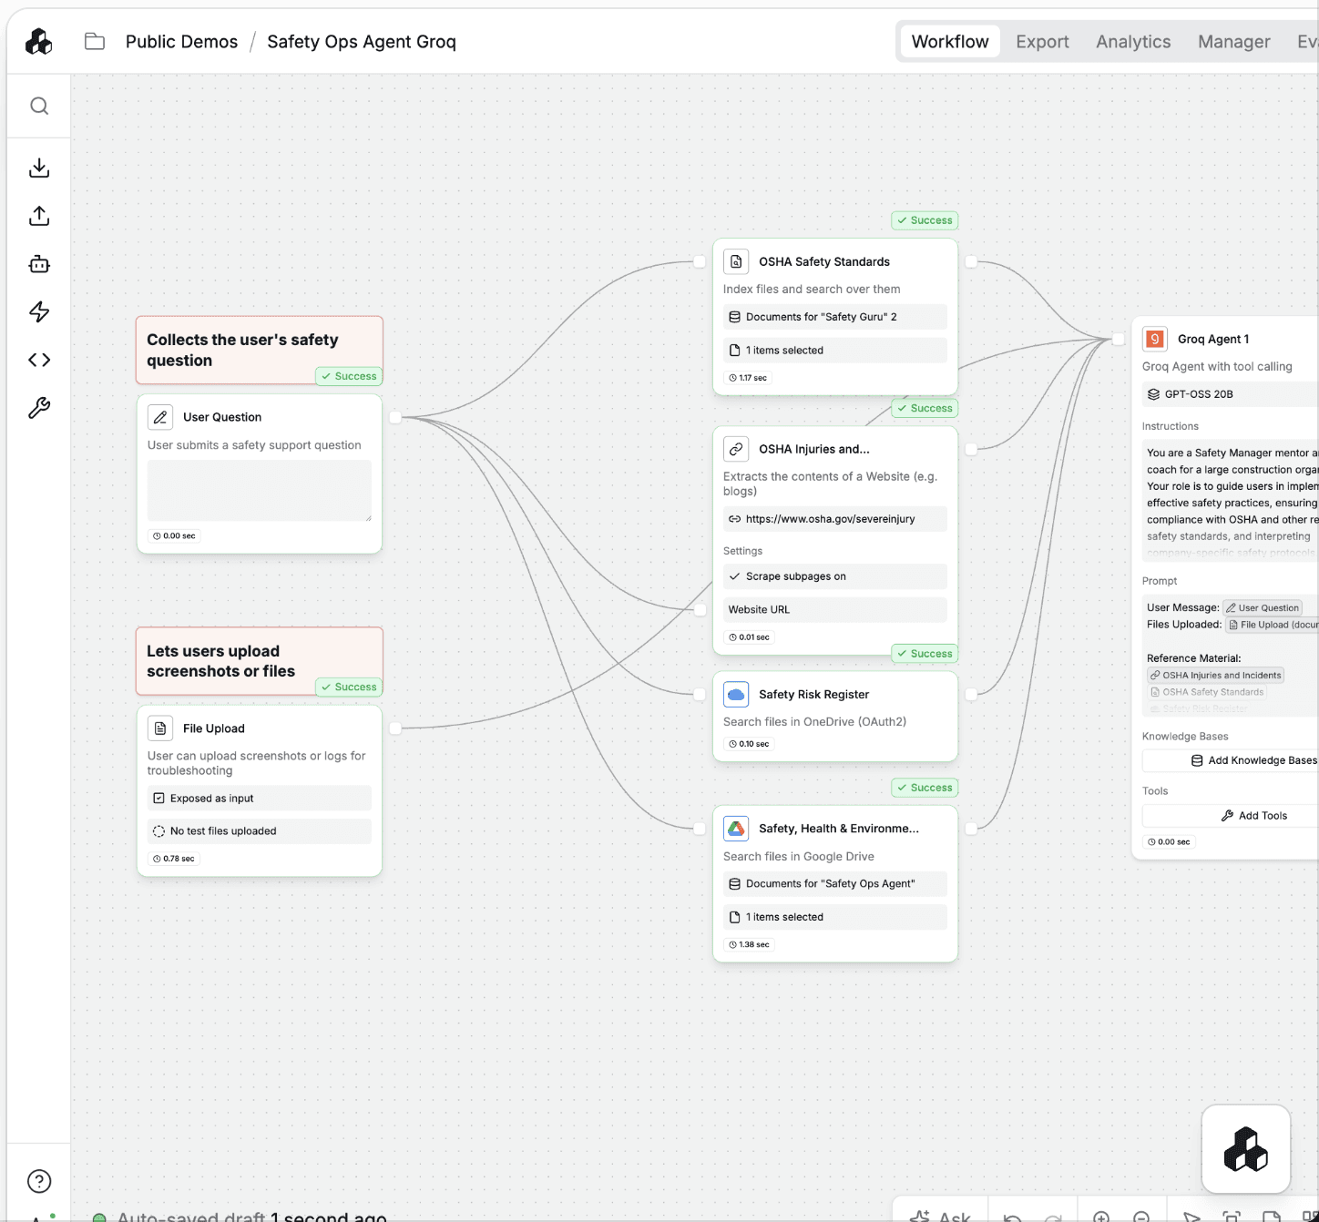Screen dimensions: 1319x1222
Task: Go to Public Demos breadcrumb
Action: pos(181,42)
